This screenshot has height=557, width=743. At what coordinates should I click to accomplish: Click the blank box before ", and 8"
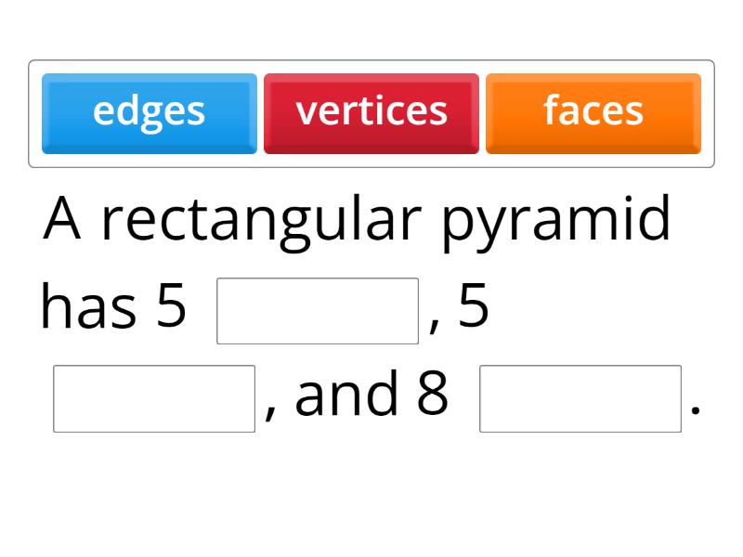click(x=154, y=398)
